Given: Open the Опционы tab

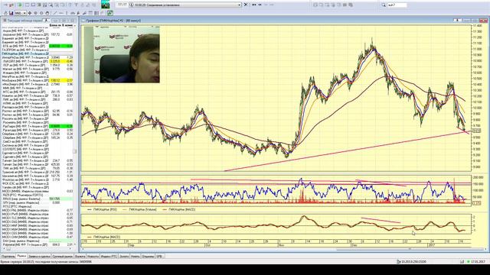Looking at the screenshot, I should click(x=148, y=257).
